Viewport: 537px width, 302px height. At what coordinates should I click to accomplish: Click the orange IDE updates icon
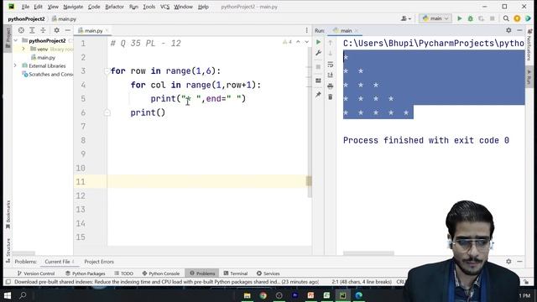(517, 18)
